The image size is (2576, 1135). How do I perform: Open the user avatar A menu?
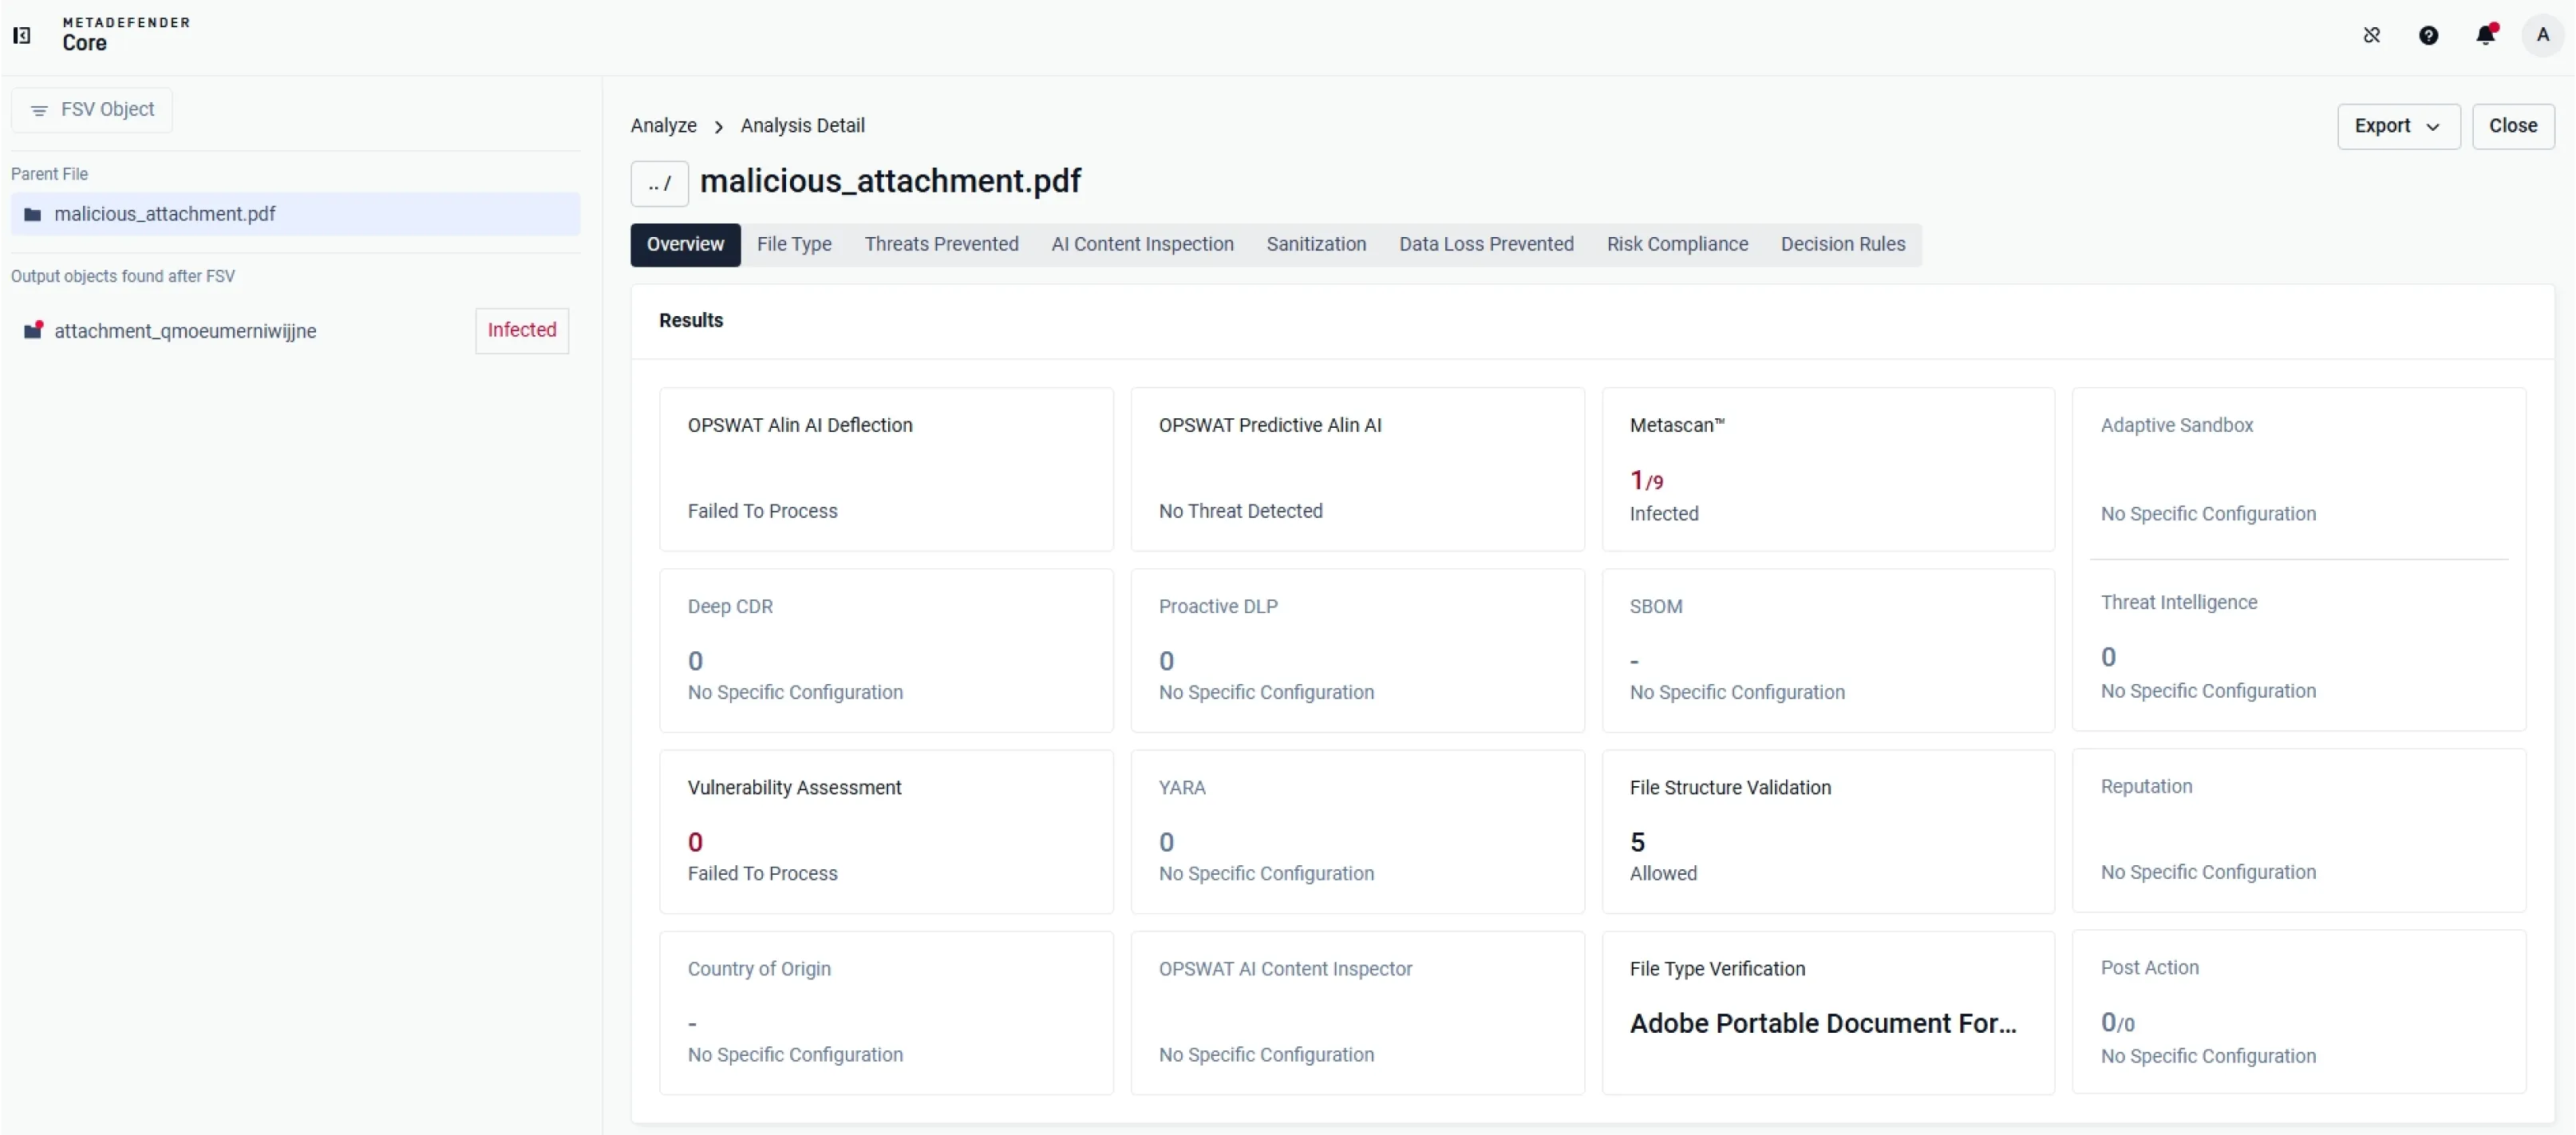click(2543, 35)
